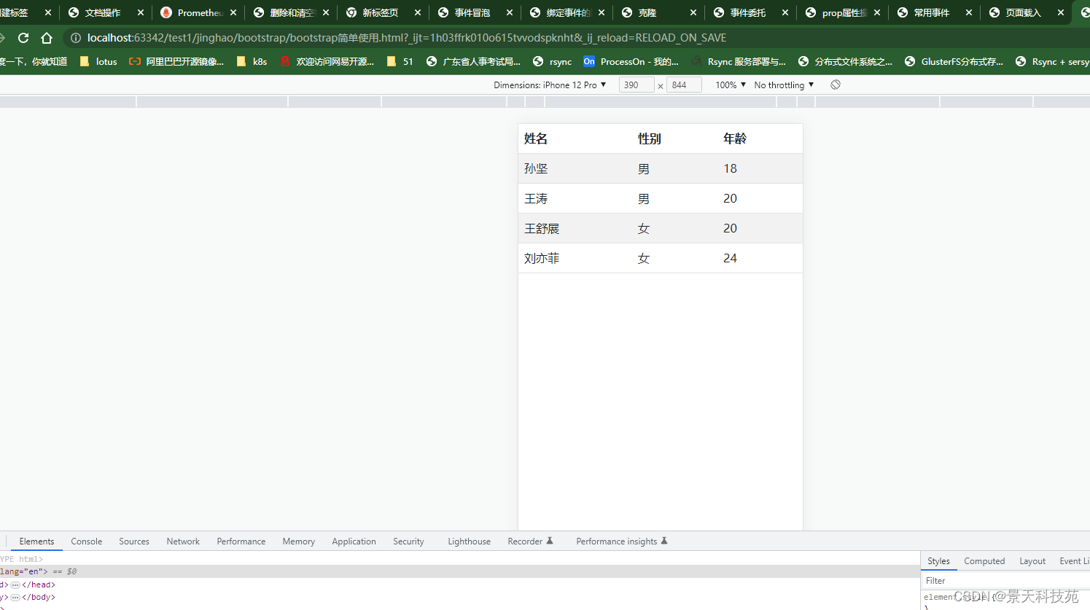Open the DevTools Memory panel
The height and width of the screenshot is (610, 1090).
pyautogui.click(x=299, y=541)
